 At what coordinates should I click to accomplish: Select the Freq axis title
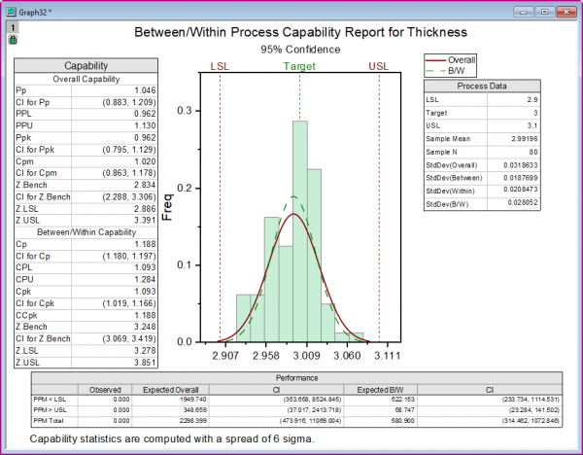click(x=168, y=207)
